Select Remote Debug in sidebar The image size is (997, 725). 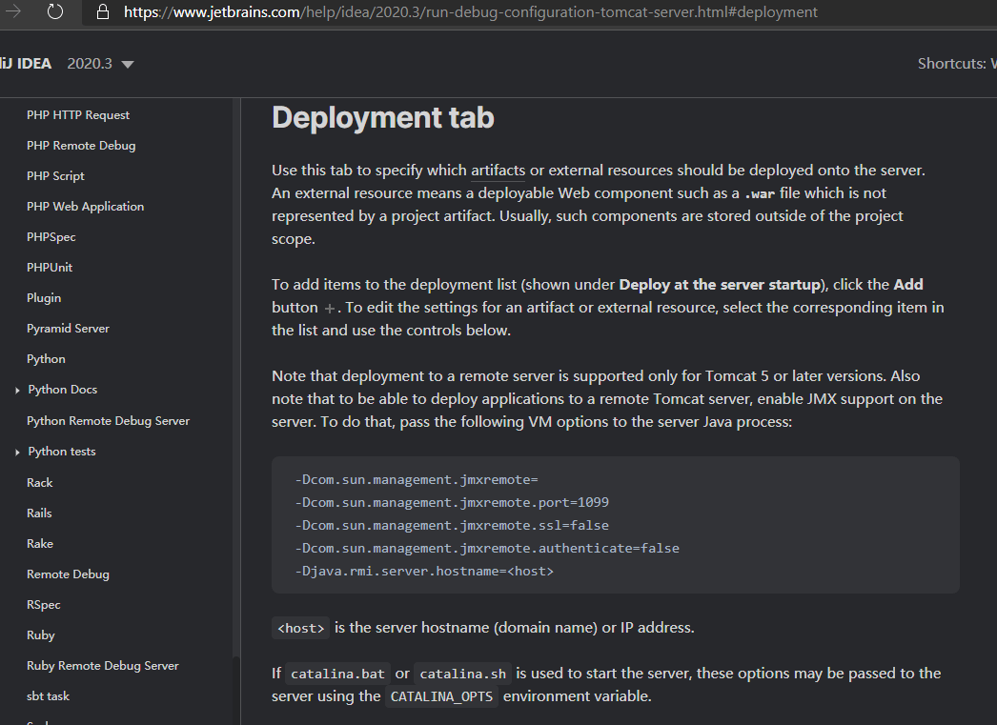[68, 574]
